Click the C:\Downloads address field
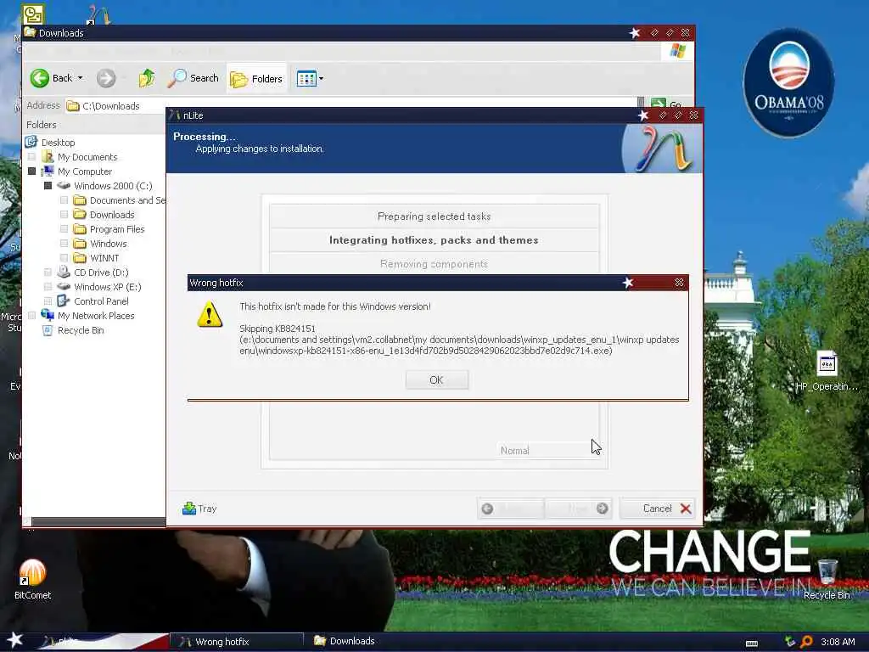 (x=351, y=105)
